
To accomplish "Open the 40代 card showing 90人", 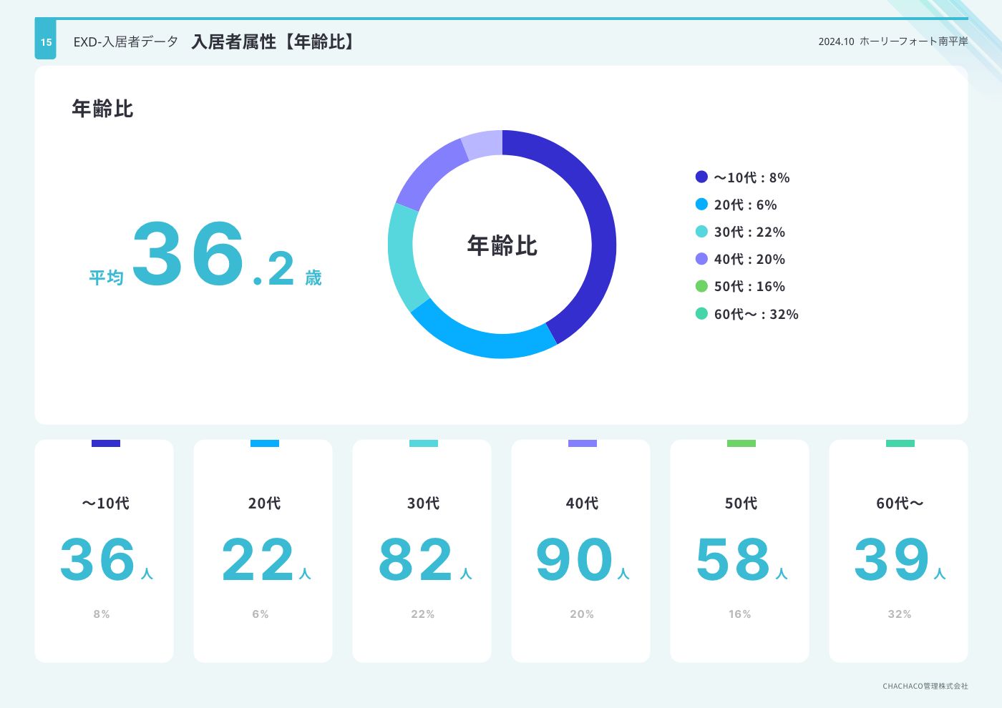I will pos(581,551).
